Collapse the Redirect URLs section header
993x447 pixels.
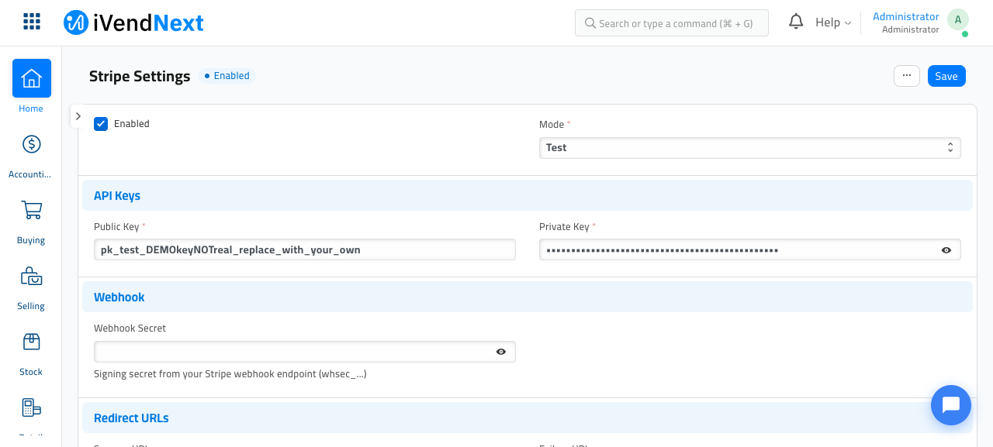tap(528, 418)
